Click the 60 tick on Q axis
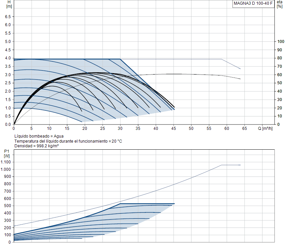 pos(227,129)
